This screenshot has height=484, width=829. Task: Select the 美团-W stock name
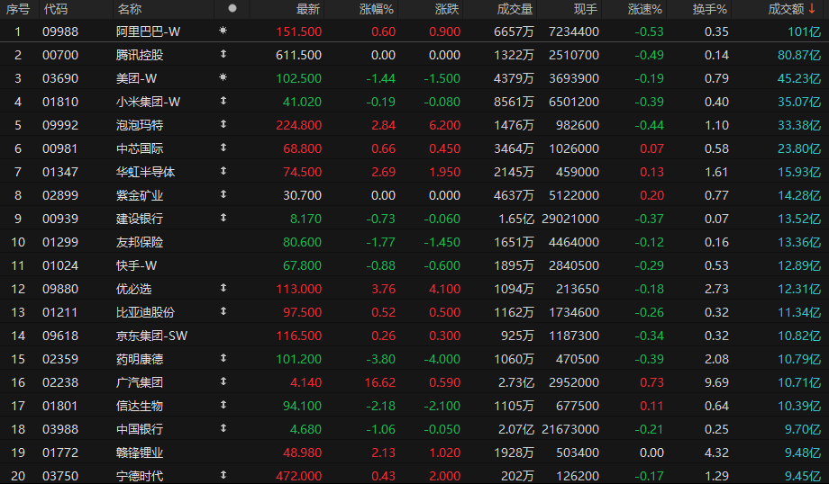click(x=136, y=78)
